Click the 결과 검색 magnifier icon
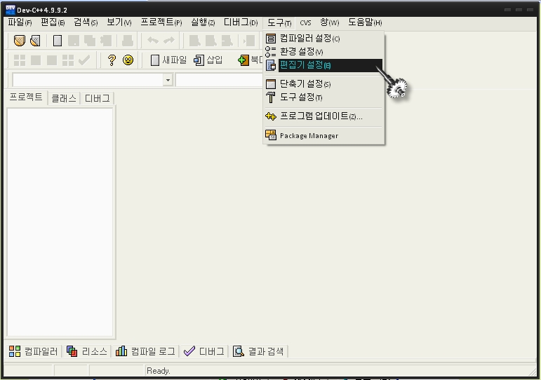This screenshot has height=380, width=541. (239, 351)
